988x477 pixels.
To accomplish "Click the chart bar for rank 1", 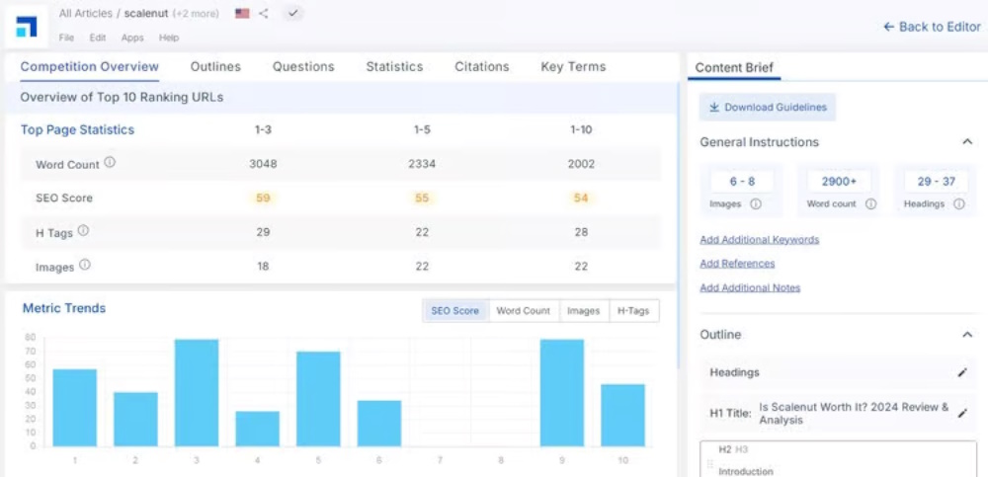I will point(74,408).
